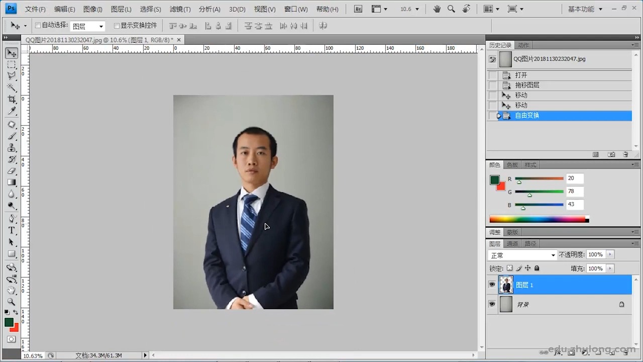
Task: Select the Hand tool in toolbox
Action: 12,290
